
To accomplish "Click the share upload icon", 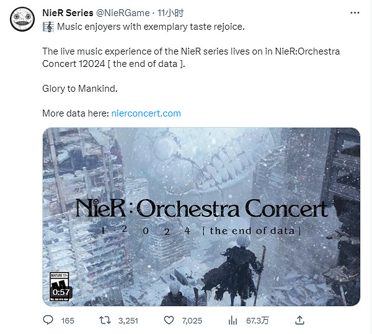I will (x=299, y=320).
